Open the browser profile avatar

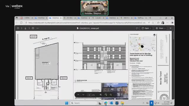click(163, 23)
